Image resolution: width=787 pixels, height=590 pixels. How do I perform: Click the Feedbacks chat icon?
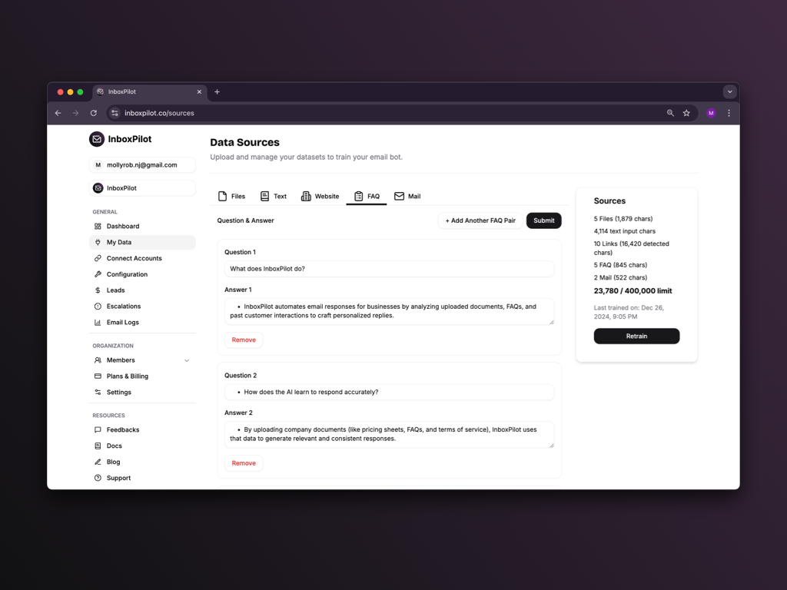98,430
